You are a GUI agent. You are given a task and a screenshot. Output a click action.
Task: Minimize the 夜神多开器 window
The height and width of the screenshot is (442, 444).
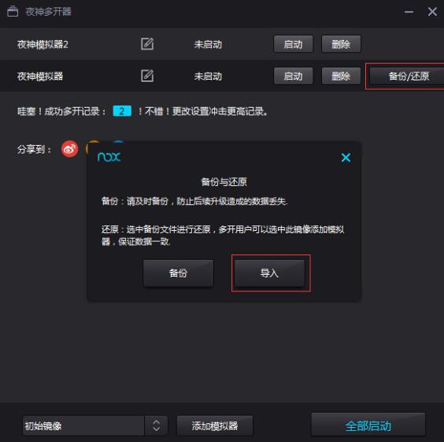tap(409, 12)
